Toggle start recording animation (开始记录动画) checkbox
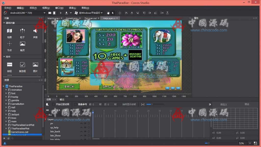261x147 pixels. (x=53, y=104)
